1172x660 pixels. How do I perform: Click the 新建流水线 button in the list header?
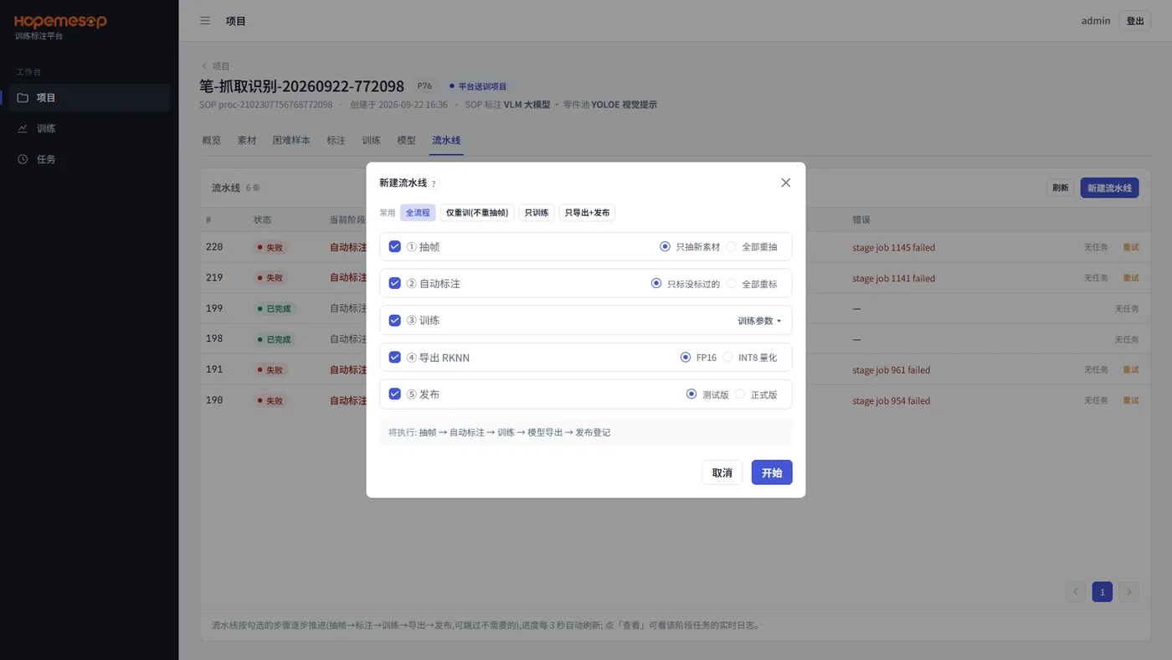[x=1109, y=188]
